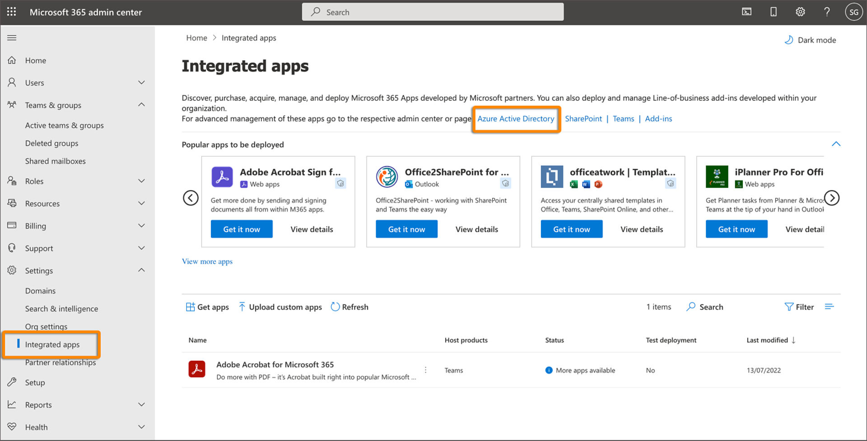The image size is (867, 441).
Task: Expand the Billing section chevron
Action: pyautogui.click(x=141, y=225)
